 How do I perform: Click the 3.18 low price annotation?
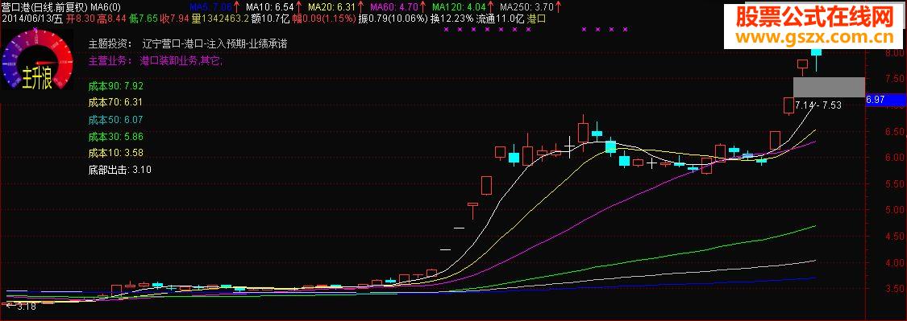coord(26,307)
